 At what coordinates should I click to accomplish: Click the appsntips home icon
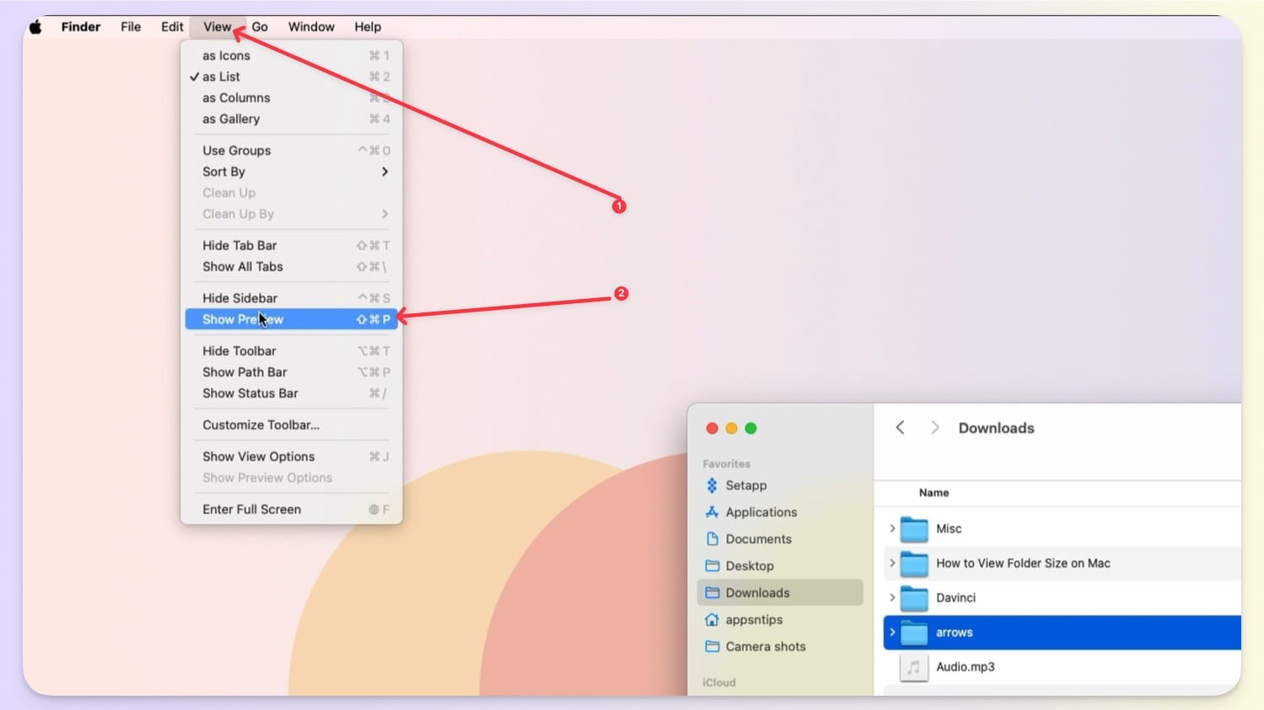(712, 620)
